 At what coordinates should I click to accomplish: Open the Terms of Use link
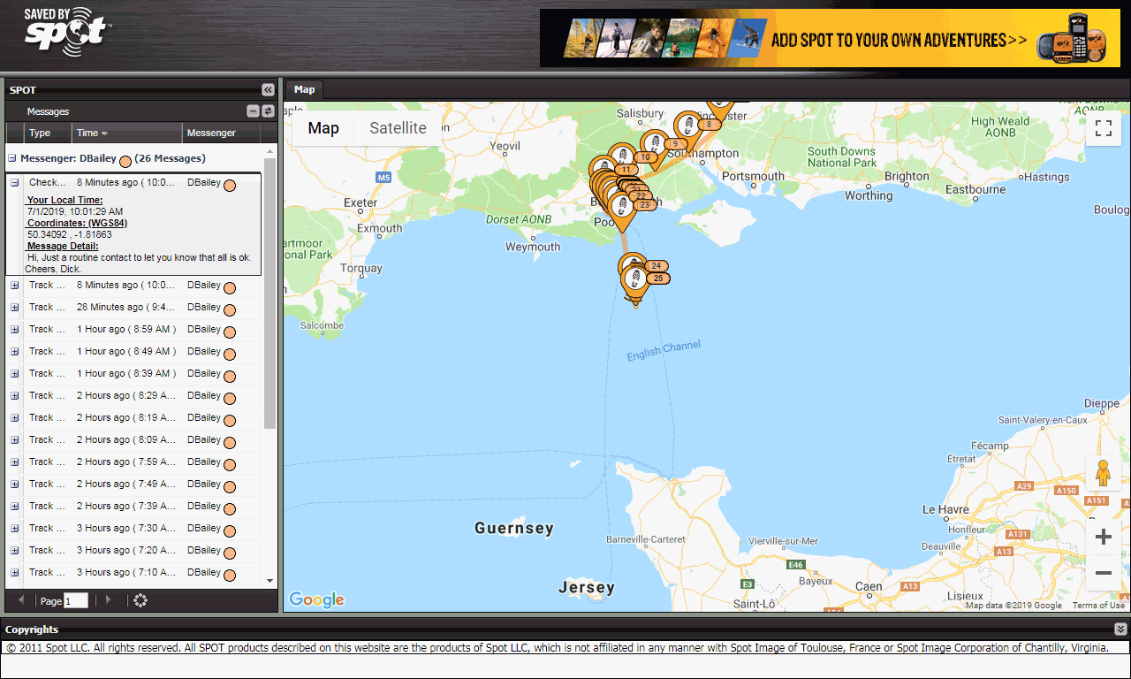pyautogui.click(x=1098, y=606)
